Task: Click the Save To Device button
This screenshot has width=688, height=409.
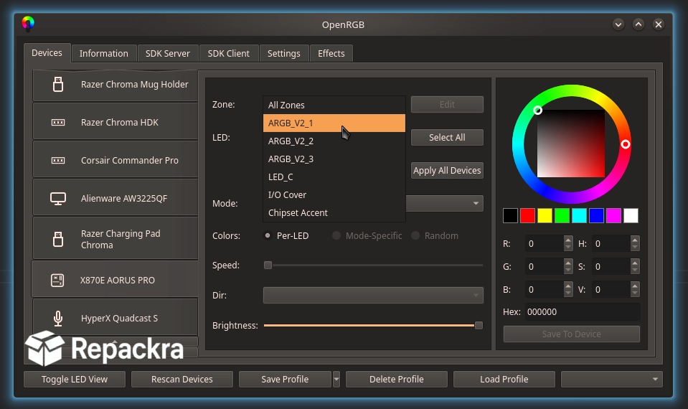Action: click(571, 334)
